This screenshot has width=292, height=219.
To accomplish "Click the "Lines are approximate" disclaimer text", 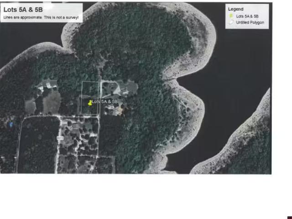I will point(41,18).
